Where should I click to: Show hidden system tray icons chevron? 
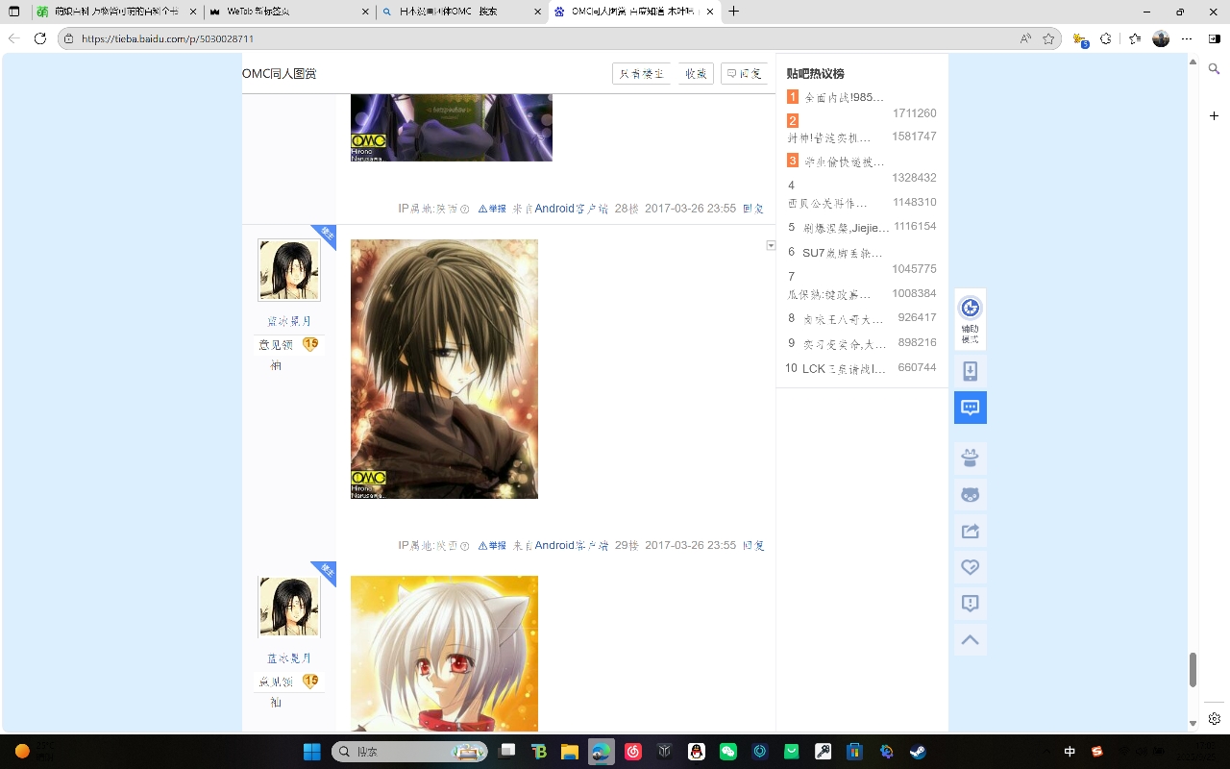tap(1046, 752)
